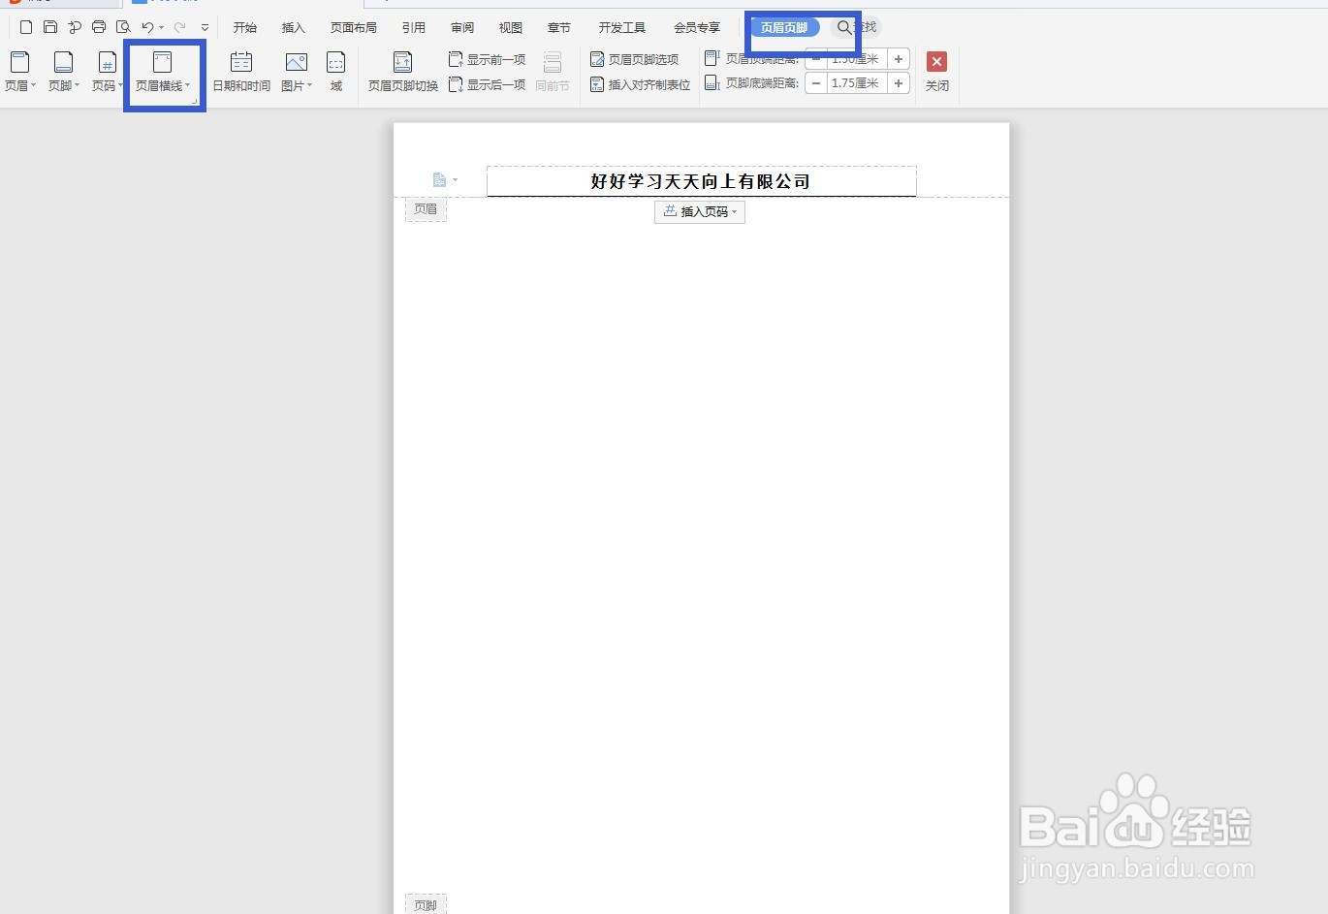This screenshot has width=1328, height=914.
Task: Switch to the 开始 ribbon tab
Action: (245, 27)
